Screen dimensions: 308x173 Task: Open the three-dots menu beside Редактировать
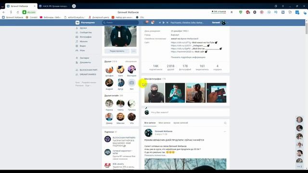(x=134, y=51)
